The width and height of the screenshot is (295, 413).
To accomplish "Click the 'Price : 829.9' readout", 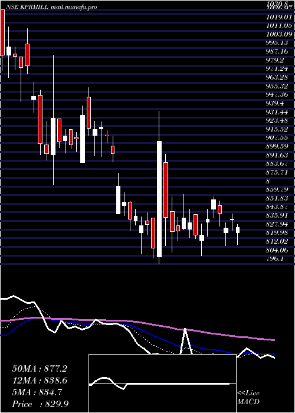I will pyautogui.click(x=41, y=404).
